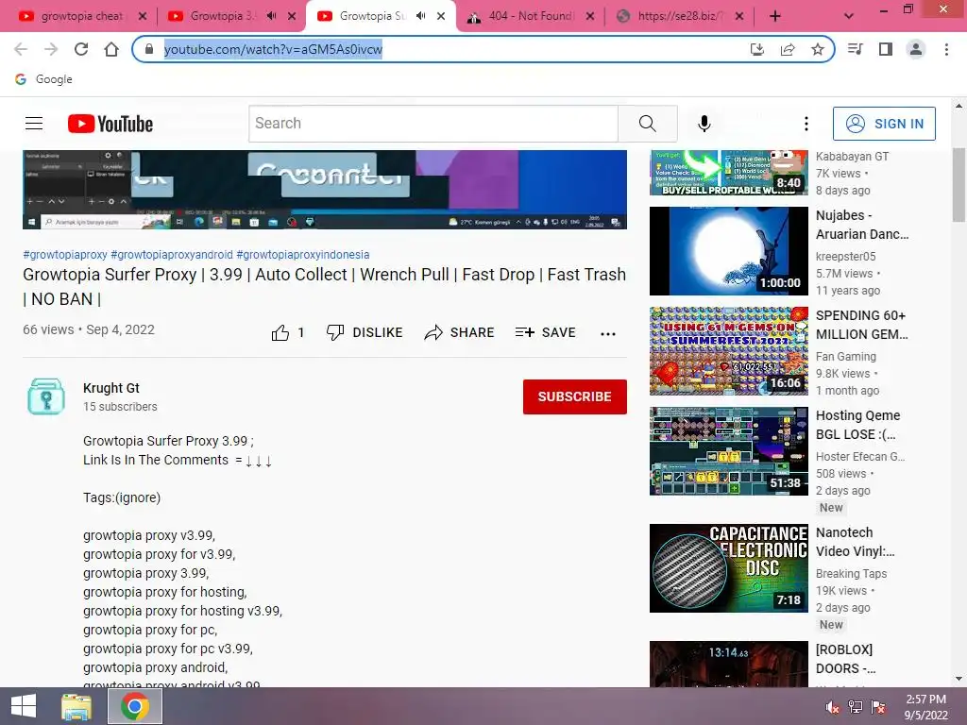
Task: Open File Explorer from taskbar
Action: 76,706
